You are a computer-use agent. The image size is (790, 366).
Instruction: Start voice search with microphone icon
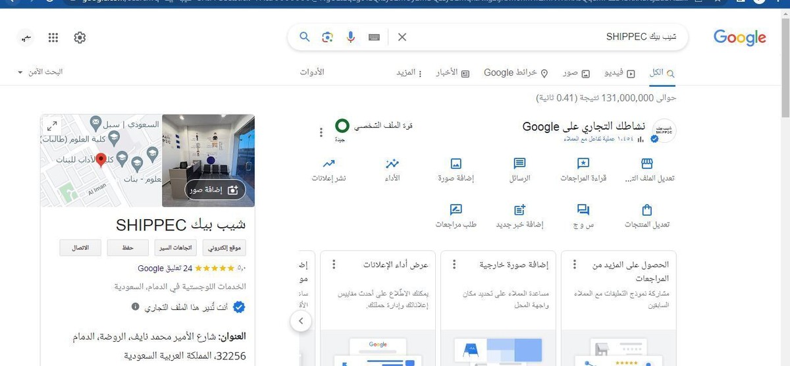click(350, 37)
